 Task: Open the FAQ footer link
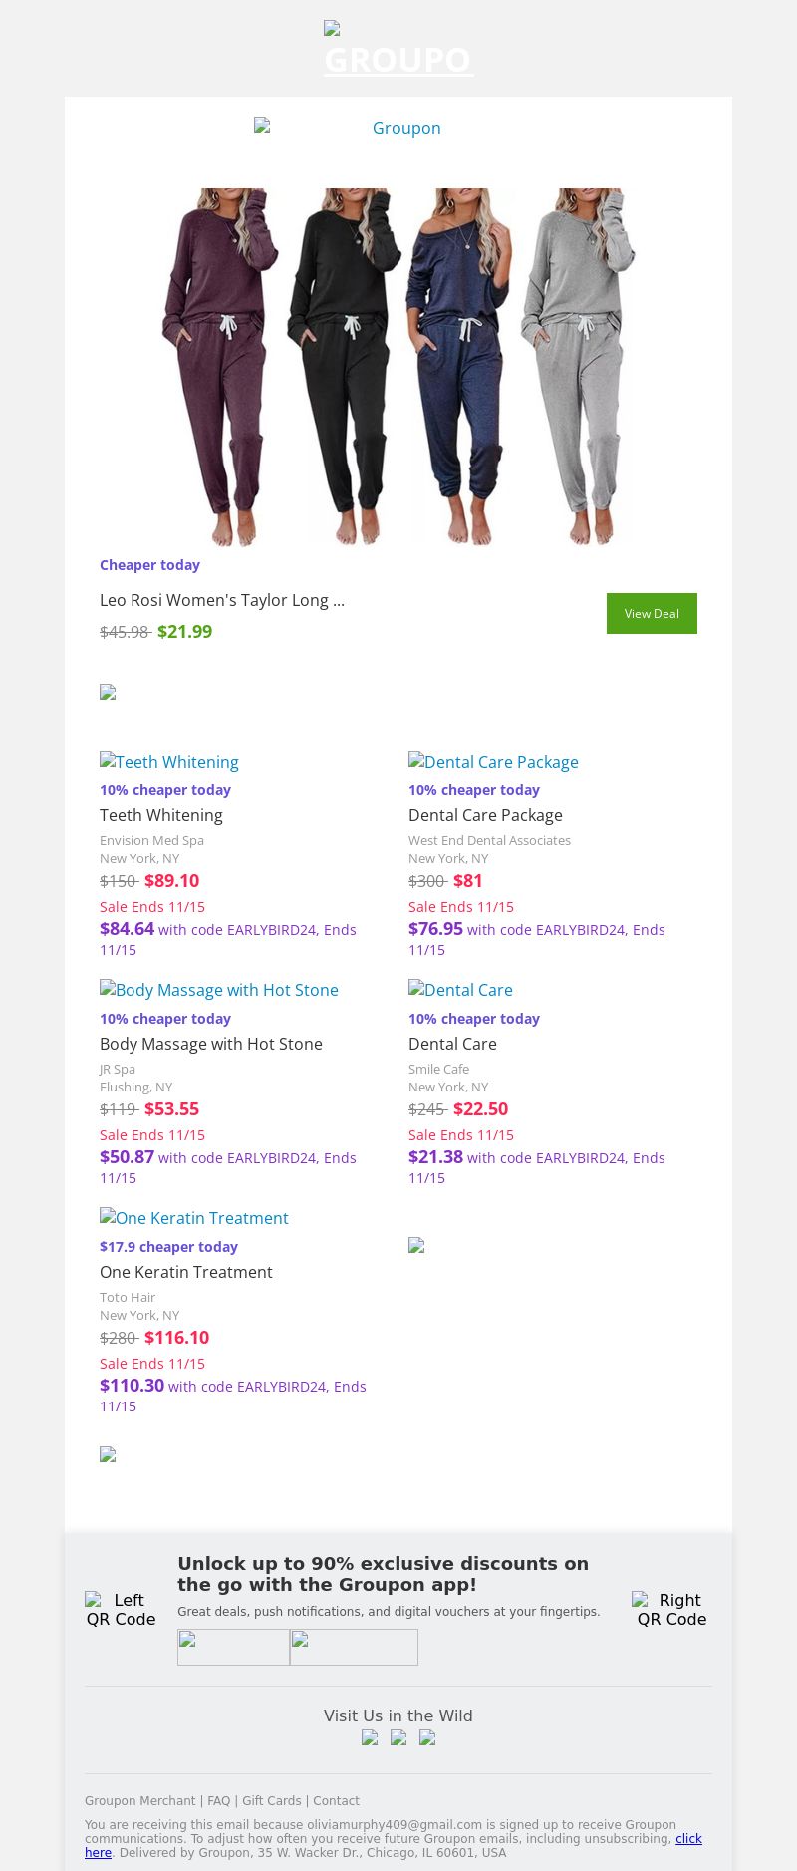coord(218,1801)
